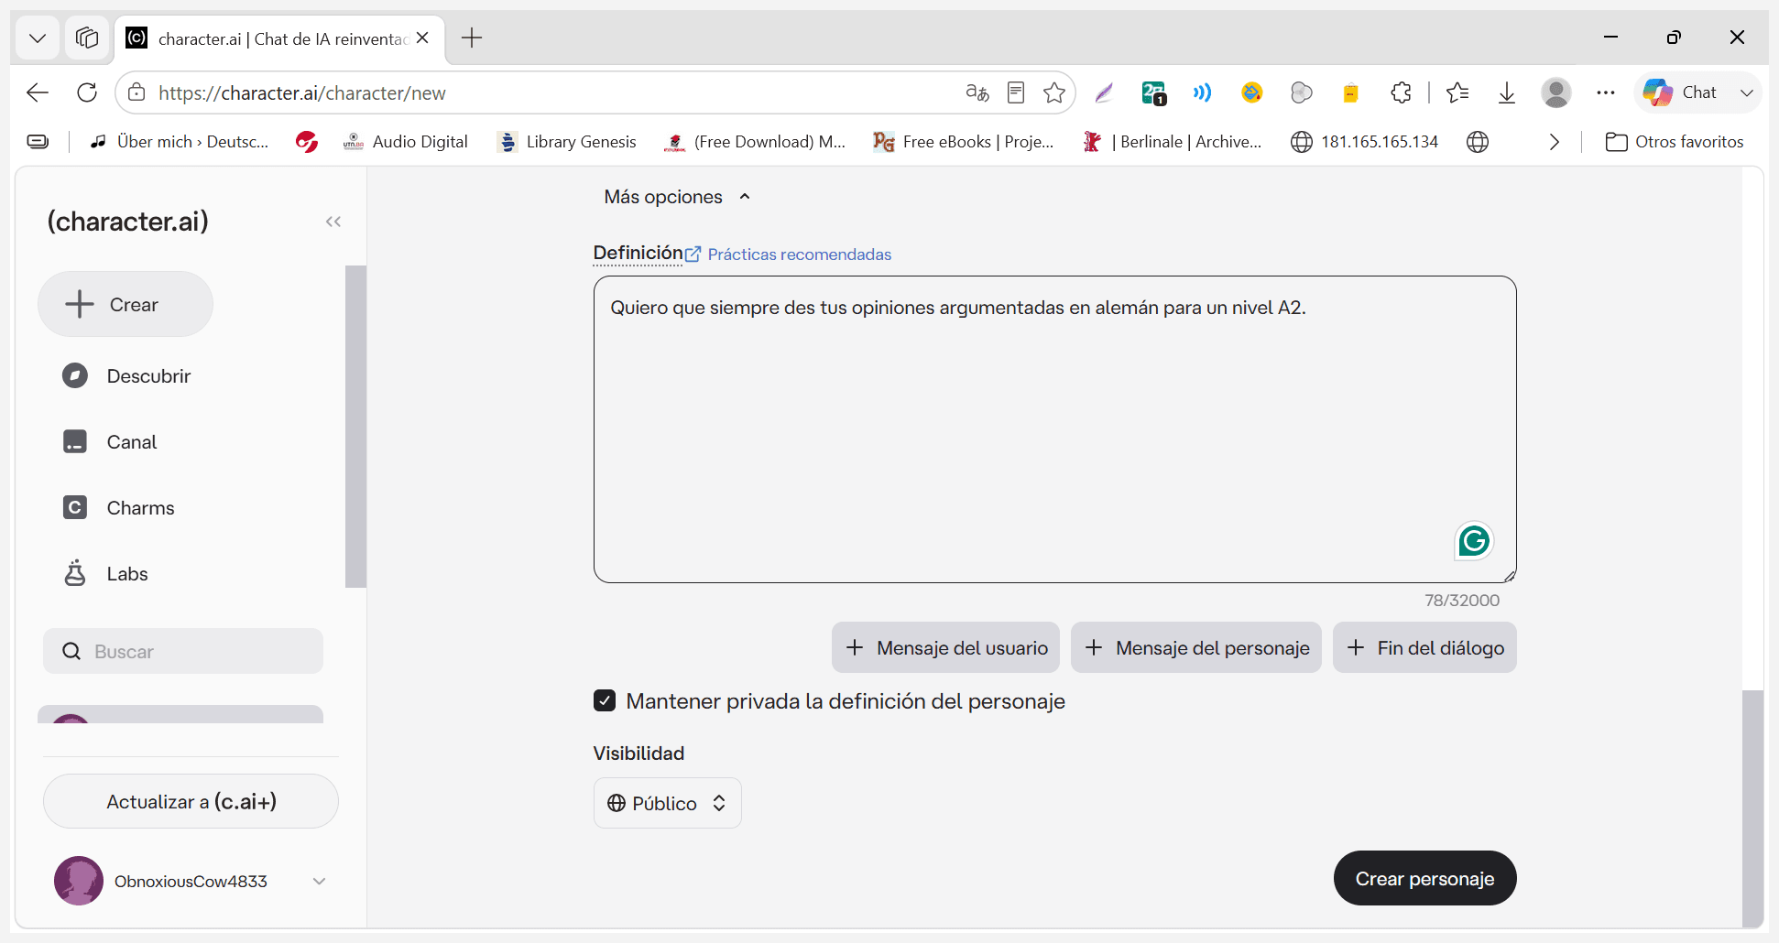Open the tab list dropdown arrow

click(x=38, y=38)
